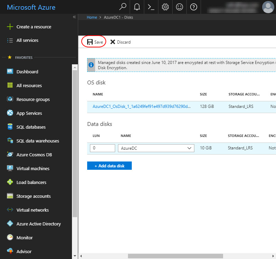Discard the disk changes

(120, 42)
